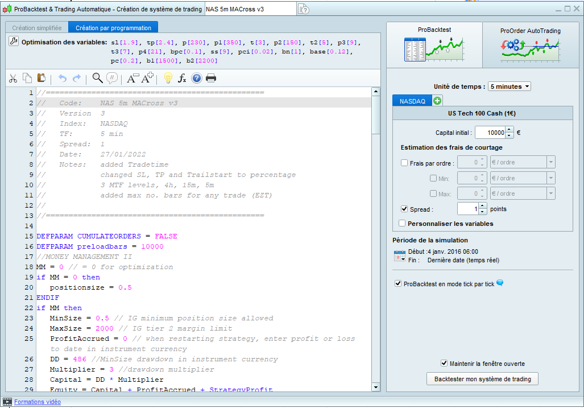Print the code with printer icon
The width and height of the screenshot is (584, 408).
tap(211, 79)
